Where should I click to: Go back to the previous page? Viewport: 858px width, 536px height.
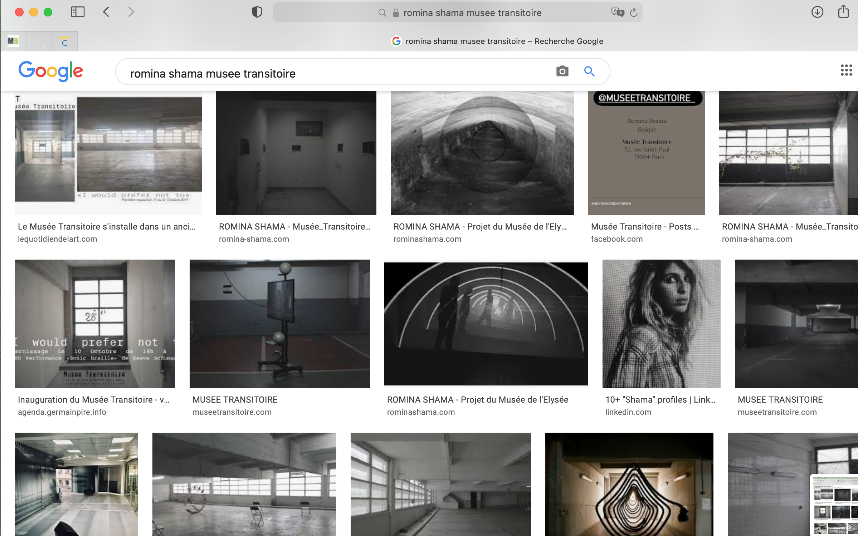point(106,12)
